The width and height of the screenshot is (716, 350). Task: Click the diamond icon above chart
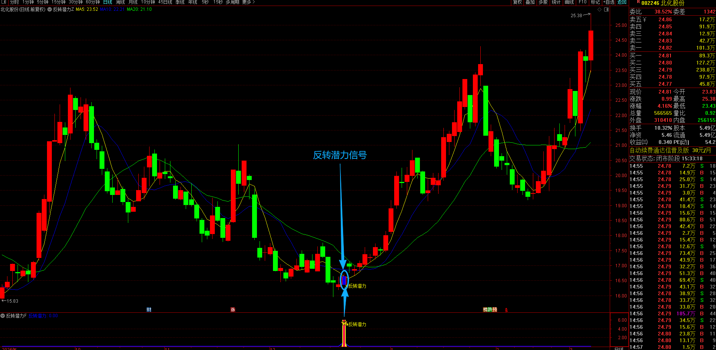(x=600, y=10)
